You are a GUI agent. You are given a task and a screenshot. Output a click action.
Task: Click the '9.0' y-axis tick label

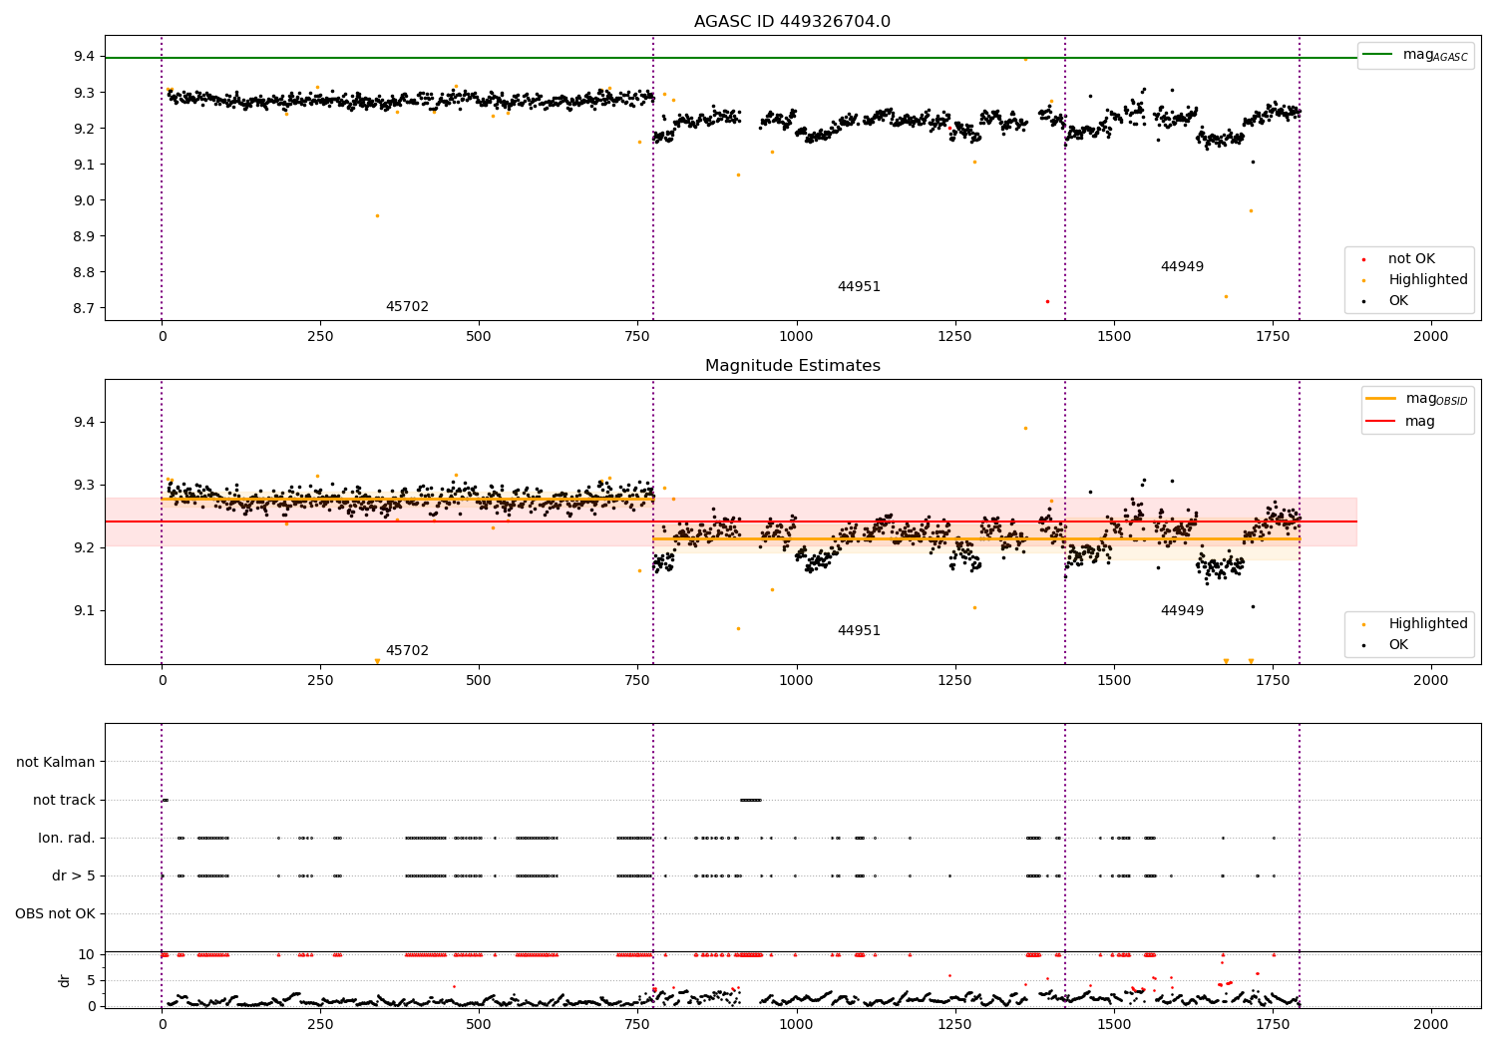[x=85, y=200]
